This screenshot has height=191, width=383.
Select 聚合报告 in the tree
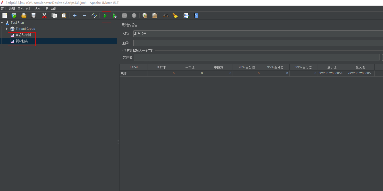[22, 41]
